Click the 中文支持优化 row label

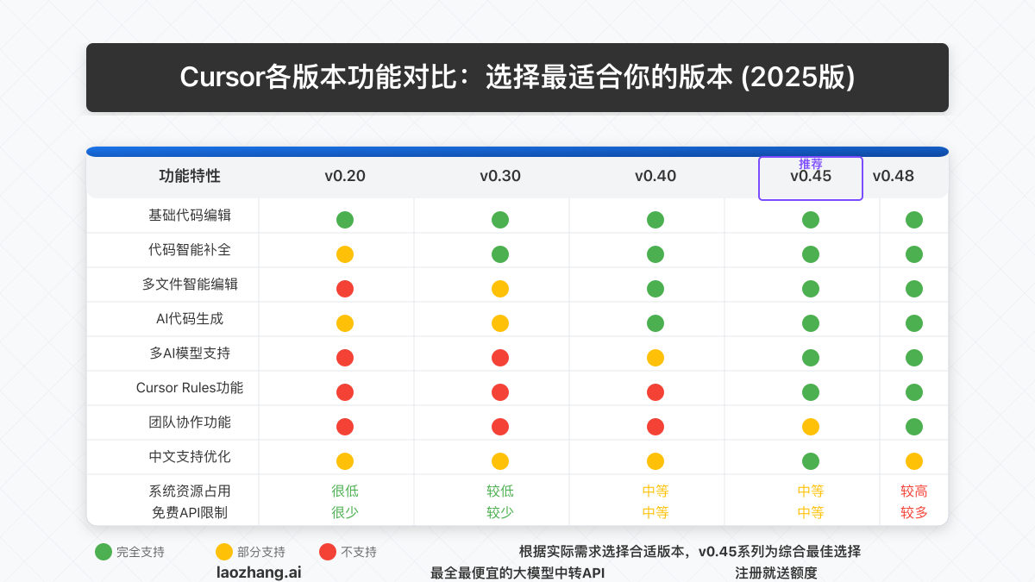click(x=190, y=457)
